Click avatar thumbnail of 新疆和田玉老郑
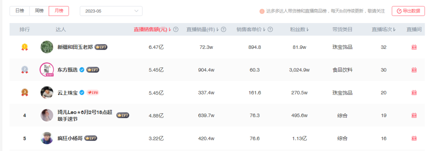Image resolution: width=431 pixels, height=151 pixels. 47,47
